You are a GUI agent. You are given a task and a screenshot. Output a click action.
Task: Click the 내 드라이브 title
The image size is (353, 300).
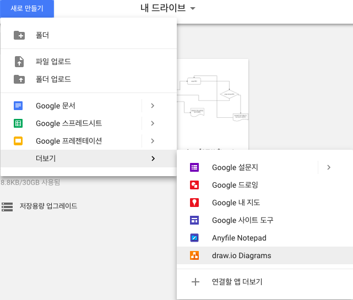pos(163,8)
